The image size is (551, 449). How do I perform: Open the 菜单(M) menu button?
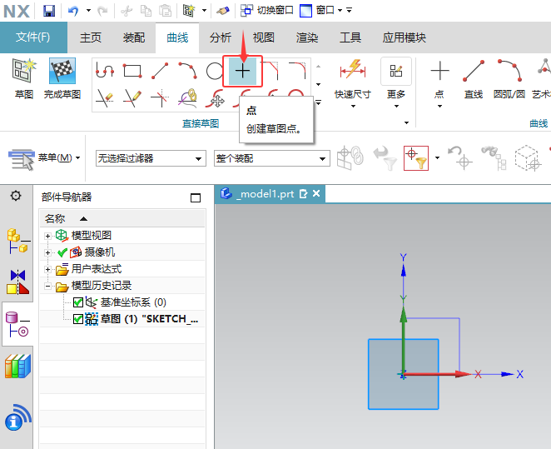[x=44, y=158]
